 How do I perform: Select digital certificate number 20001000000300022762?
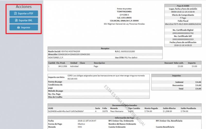183,33
